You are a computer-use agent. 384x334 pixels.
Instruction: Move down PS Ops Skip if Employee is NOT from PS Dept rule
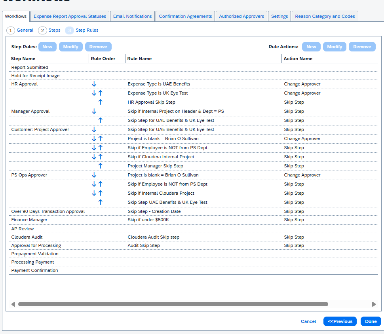point(94,184)
